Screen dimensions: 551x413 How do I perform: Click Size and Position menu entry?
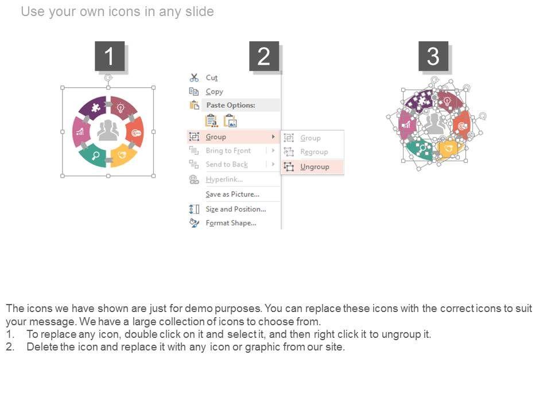tap(235, 209)
